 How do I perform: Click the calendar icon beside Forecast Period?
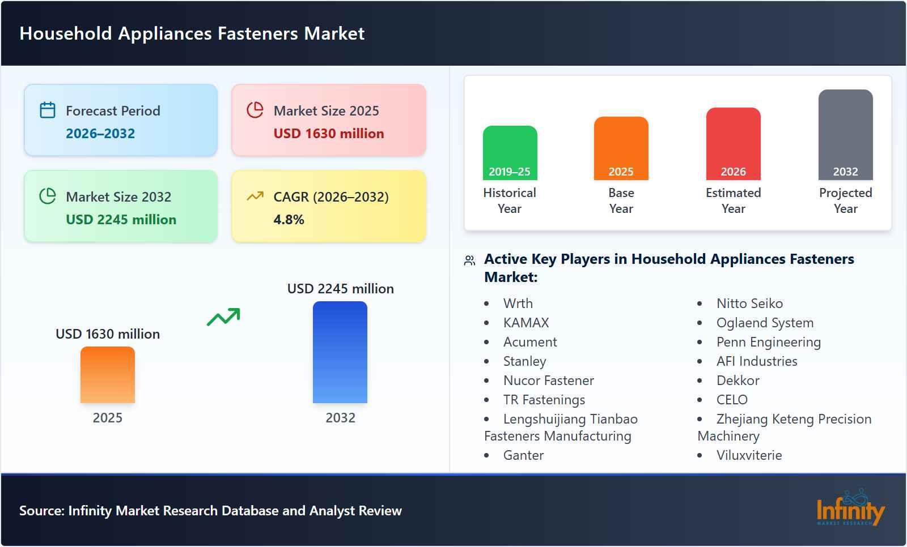[x=47, y=111]
